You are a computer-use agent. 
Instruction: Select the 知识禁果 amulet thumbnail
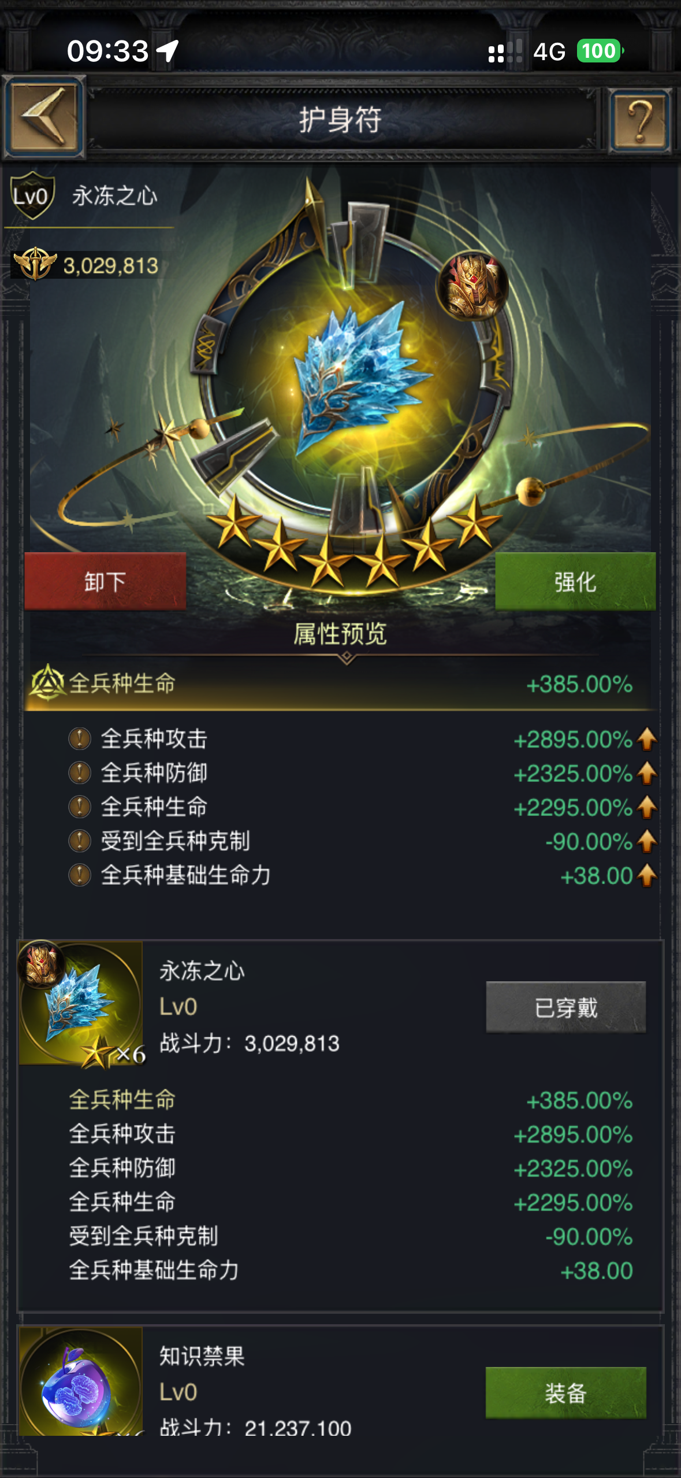(81, 1381)
